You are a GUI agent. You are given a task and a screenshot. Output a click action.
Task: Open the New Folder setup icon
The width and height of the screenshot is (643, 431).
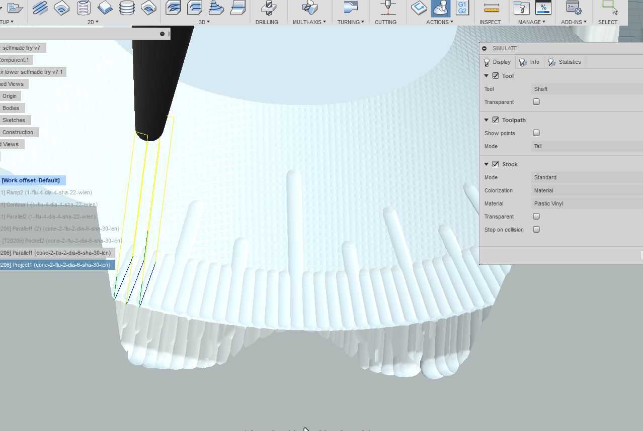click(x=16, y=8)
